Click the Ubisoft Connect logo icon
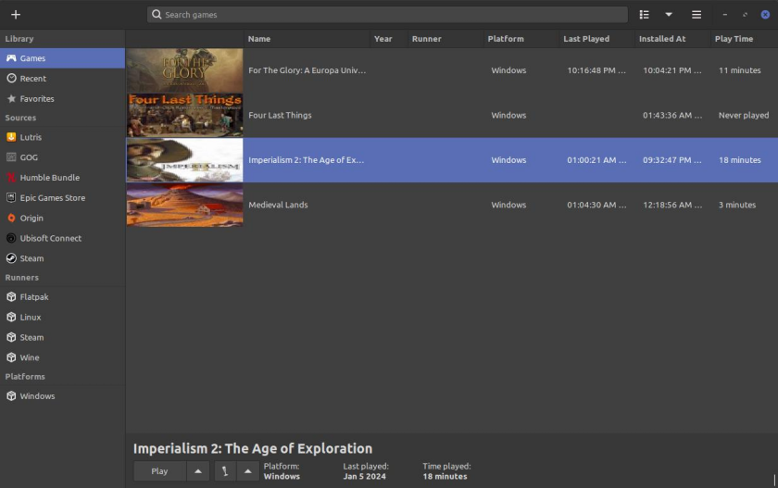The image size is (778, 488). (x=11, y=238)
